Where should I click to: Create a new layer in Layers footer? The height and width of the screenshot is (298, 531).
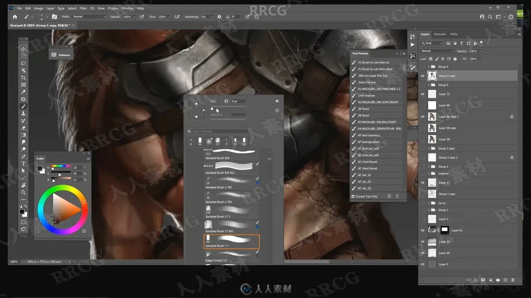click(x=505, y=280)
